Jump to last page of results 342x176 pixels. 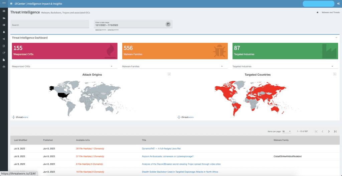pyautogui.click(x=335, y=131)
